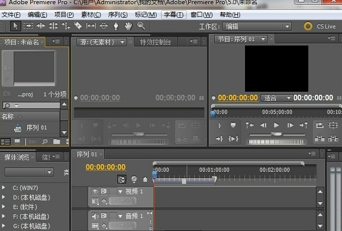
Task: Select the Ripple Edit tool
Action: point(41,26)
